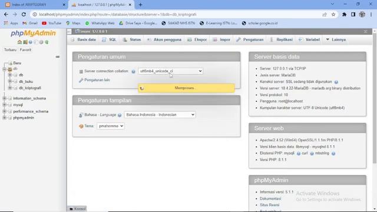Open the Status tab
Viewport: 377px width, 212px height.
pos(132,39)
